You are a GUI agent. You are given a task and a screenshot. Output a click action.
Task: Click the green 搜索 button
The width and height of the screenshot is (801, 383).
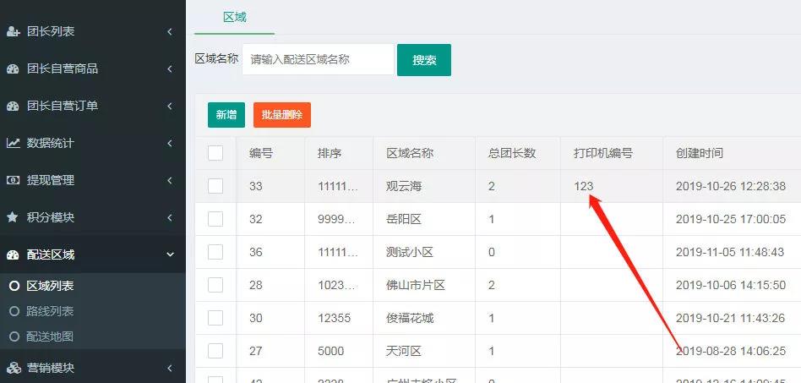tap(424, 60)
